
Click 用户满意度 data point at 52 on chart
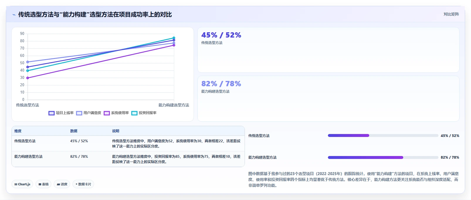(x=28, y=62)
